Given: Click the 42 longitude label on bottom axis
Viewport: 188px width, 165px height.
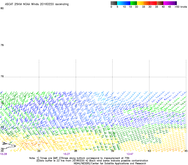Looking at the screenshot, I should point(149,151).
